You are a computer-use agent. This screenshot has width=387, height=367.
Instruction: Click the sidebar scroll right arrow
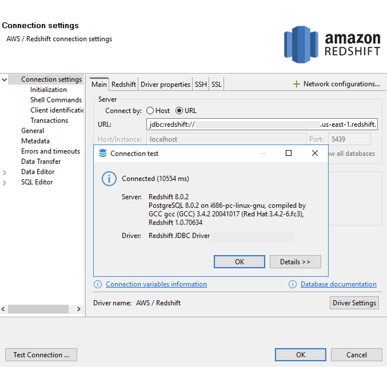pos(79,309)
